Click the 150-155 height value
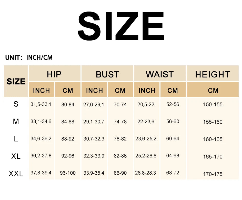This screenshot has height=200, width=242. 213,105
